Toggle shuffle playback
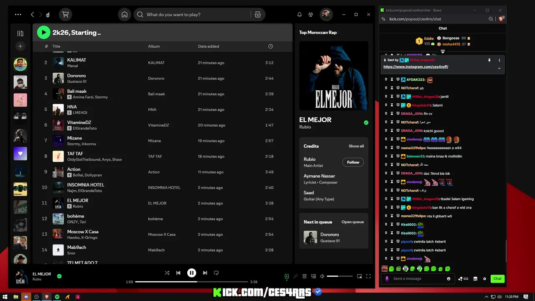 click(x=167, y=273)
